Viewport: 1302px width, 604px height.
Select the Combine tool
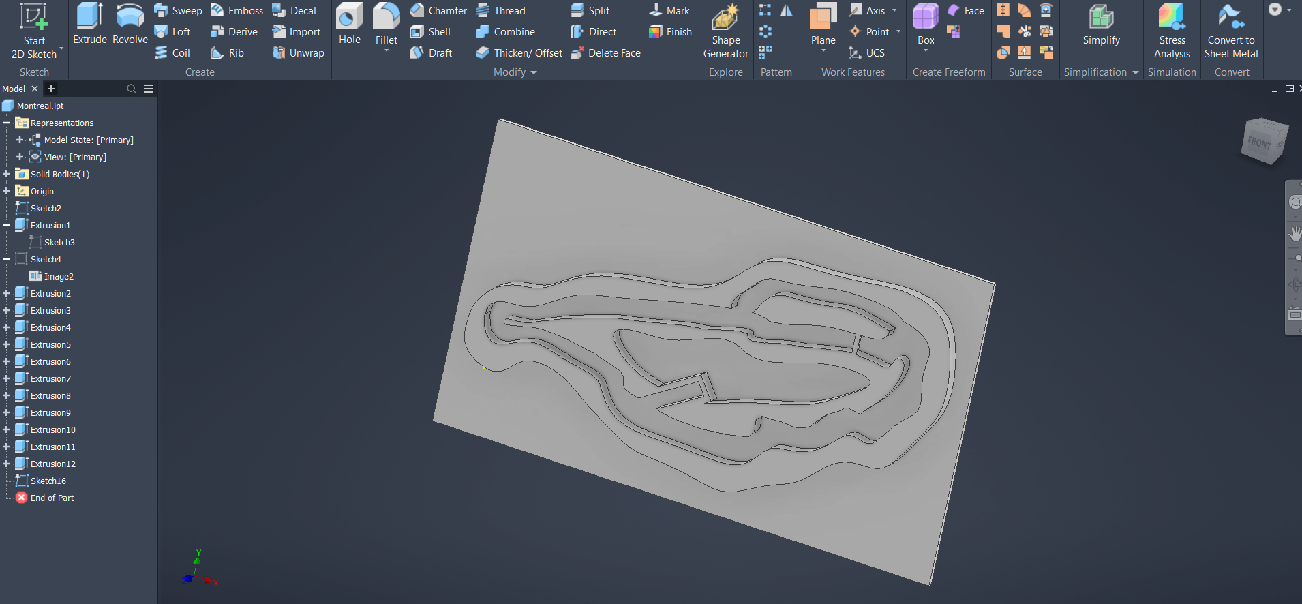(x=505, y=32)
